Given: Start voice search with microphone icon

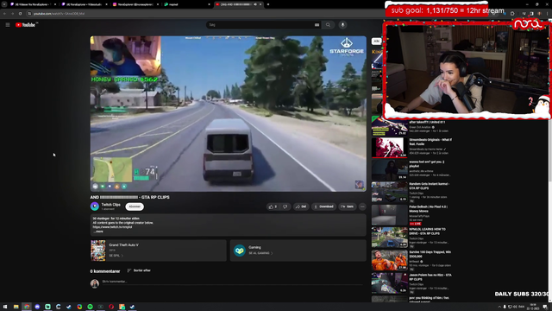Looking at the screenshot, I should (x=342, y=25).
